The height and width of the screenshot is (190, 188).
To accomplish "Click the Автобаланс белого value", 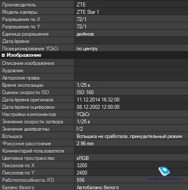I will [x=98, y=187].
